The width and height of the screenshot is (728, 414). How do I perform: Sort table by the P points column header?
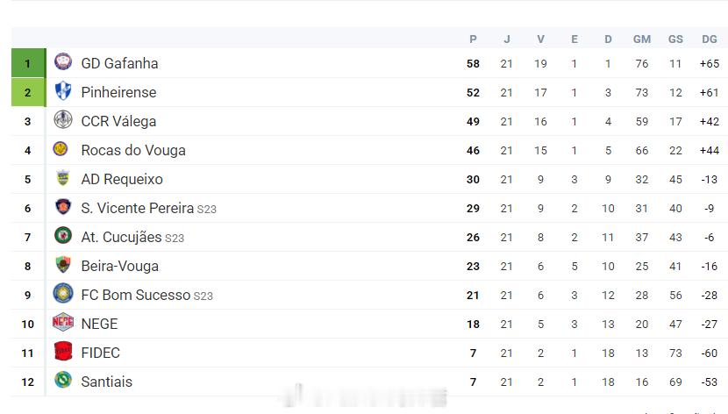pos(473,39)
